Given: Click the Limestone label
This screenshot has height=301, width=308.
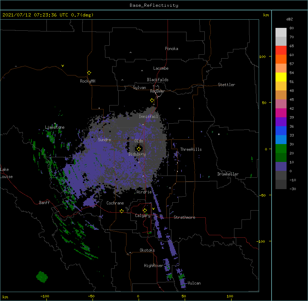Looking at the screenshot, I should tap(55, 127).
